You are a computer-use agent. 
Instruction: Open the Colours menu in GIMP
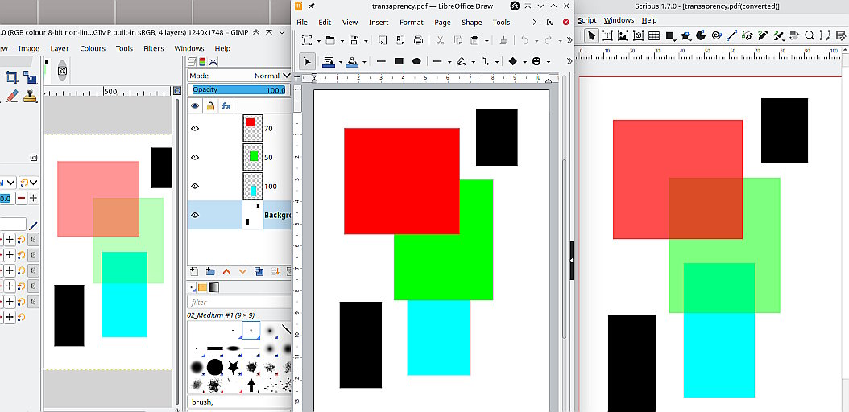pyautogui.click(x=93, y=48)
